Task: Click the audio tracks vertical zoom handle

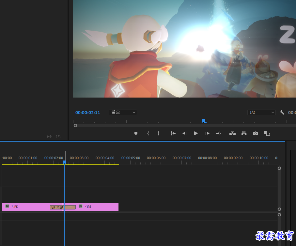Action: click(279, 215)
